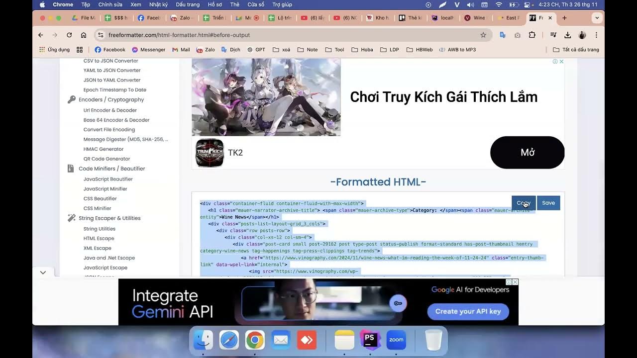
Task: Open the Url Encoder & Decoder link
Action: coord(110,110)
